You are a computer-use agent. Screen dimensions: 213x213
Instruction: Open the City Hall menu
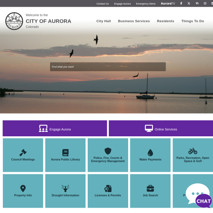(104, 21)
